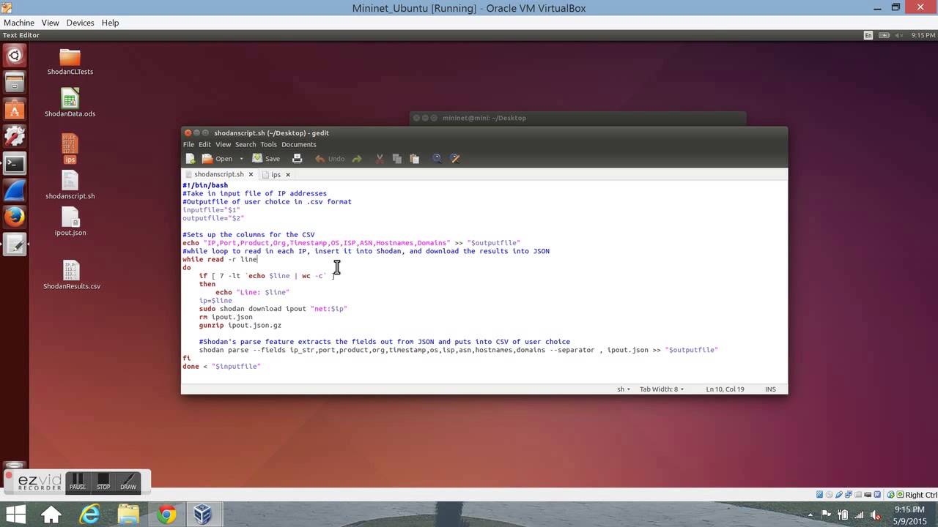The height and width of the screenshot is (527, 938).
Task: Open File Explorer from the taskbar
Action: tap(128, 515)
